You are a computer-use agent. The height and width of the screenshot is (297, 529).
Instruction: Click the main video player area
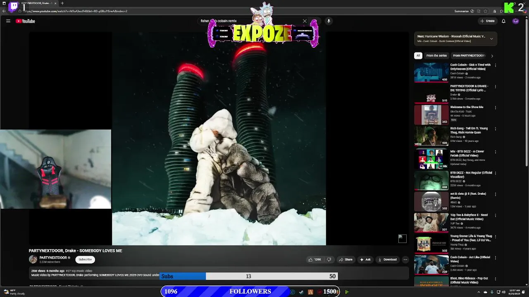(219, 139)
